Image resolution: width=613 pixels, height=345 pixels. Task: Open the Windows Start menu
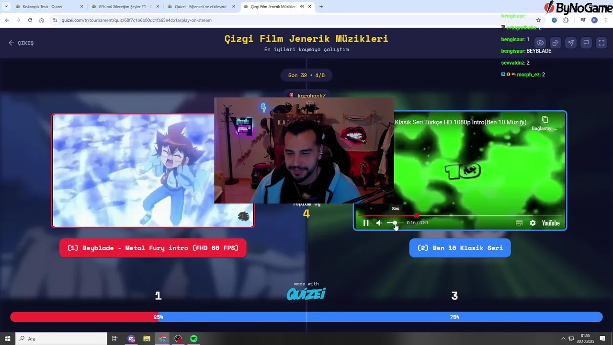[8, 339]
